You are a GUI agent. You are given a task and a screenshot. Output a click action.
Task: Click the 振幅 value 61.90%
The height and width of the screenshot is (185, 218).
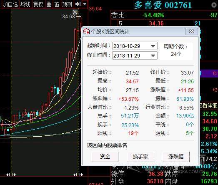[185, 99]
